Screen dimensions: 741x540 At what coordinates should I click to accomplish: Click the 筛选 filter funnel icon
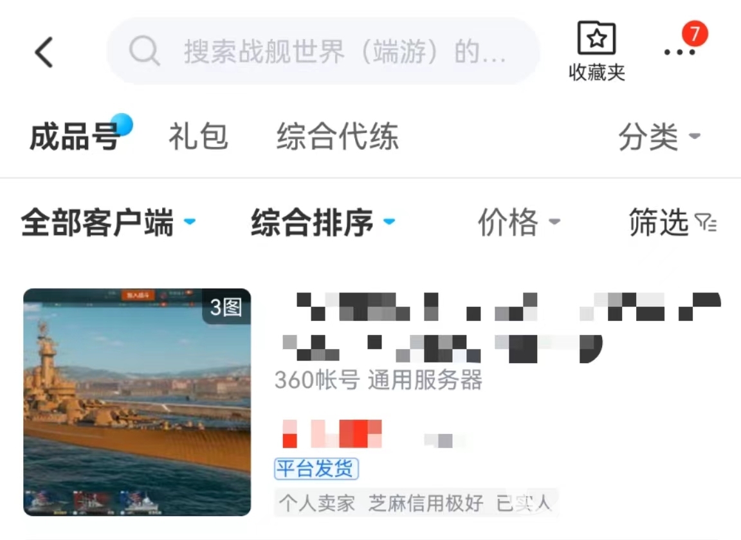point(706,222)
